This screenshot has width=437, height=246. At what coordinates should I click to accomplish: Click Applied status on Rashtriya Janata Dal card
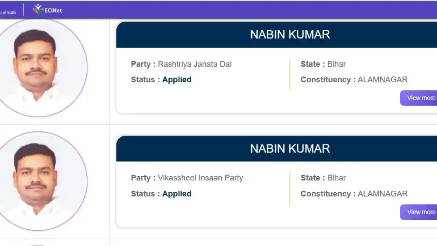[177, 80]
